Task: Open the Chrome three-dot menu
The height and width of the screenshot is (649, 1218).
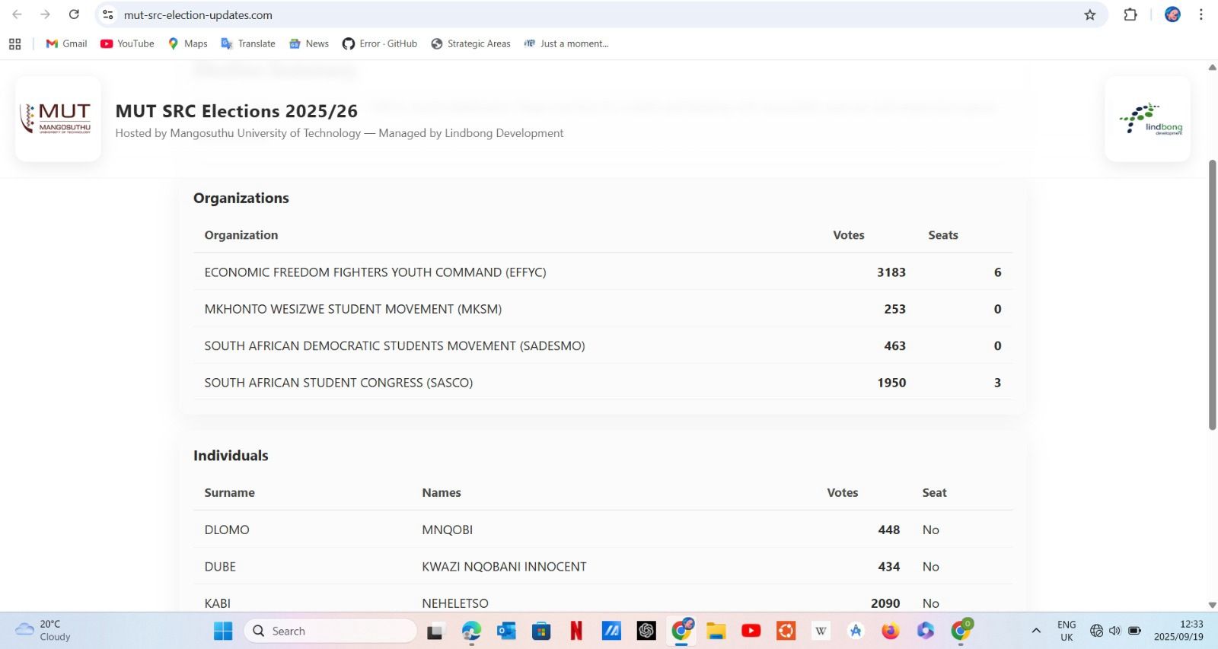Action: pos(1200,14)
